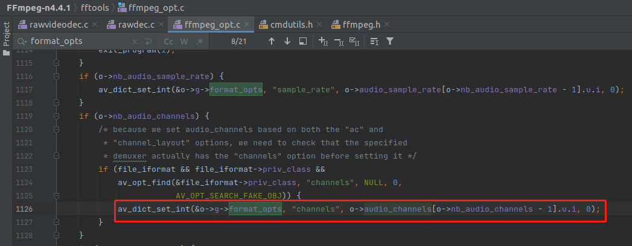Collapse the nb_audio_channels if block at line 1119
Viewport: 632px width, 246px height.
57,116
